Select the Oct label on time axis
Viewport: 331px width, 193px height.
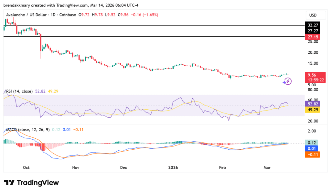pos(26,167)
